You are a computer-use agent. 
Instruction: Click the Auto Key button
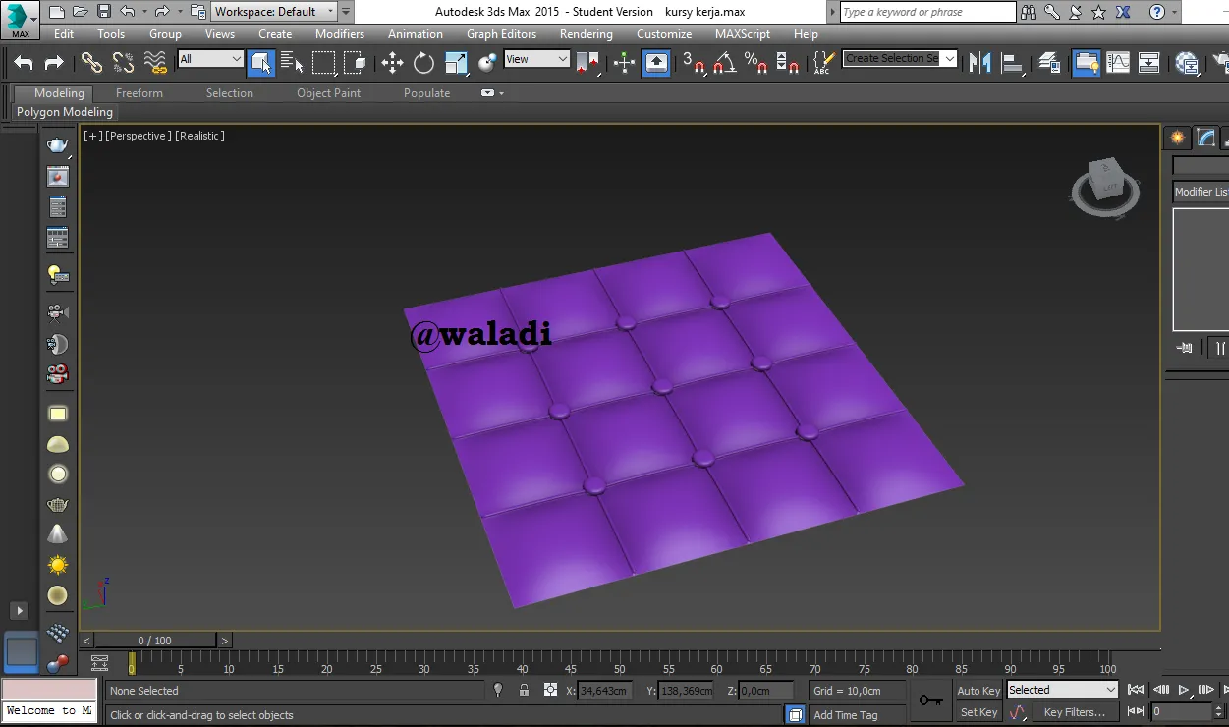pos(978,691)
